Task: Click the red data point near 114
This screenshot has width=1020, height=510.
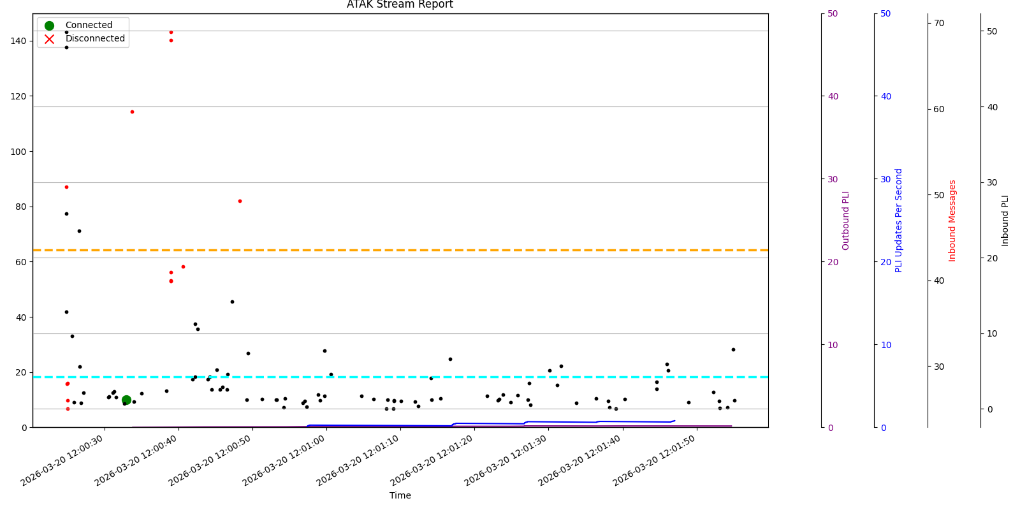Action: [x=132, y=112]
